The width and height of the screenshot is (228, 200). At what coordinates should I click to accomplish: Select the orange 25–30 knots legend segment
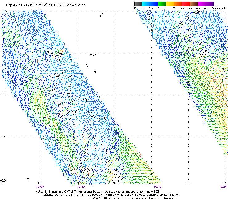pos(178,4)
